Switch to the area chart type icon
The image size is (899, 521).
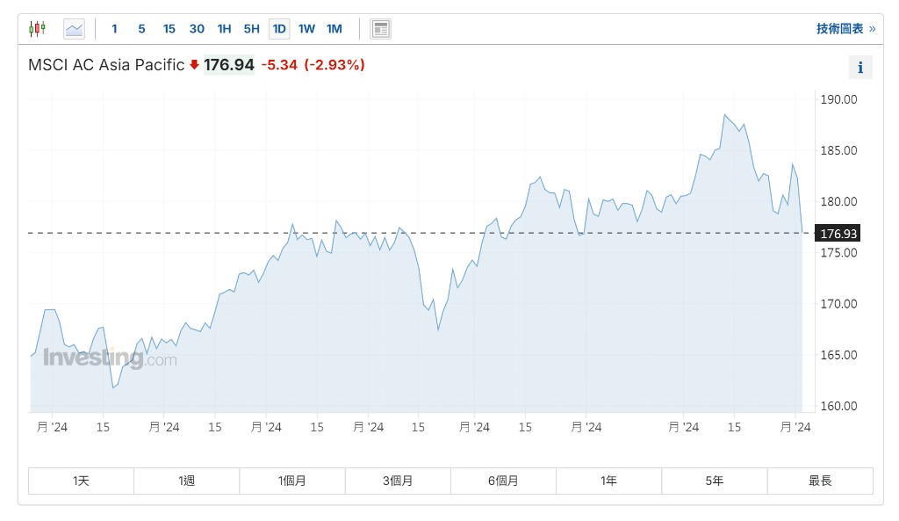point(75,29)
